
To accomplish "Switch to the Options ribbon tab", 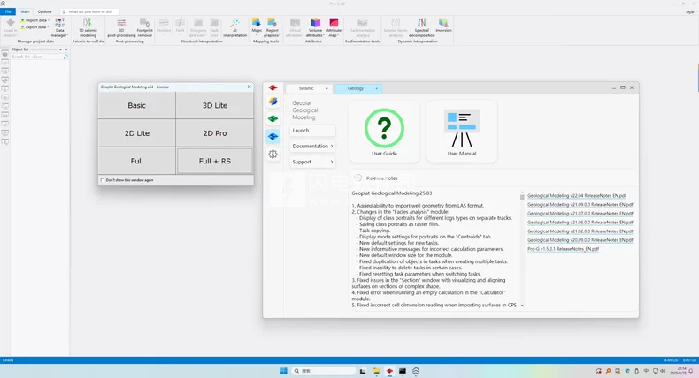I will [44, 11].
